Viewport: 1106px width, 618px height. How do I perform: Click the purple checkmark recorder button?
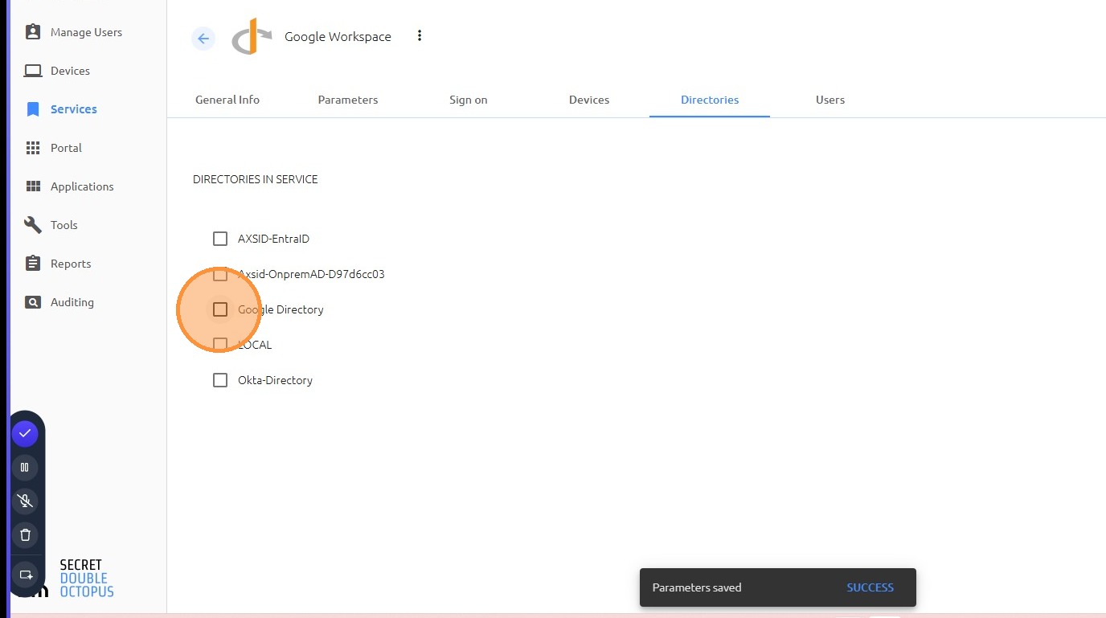pyautogui.click(x=25, y=433)
